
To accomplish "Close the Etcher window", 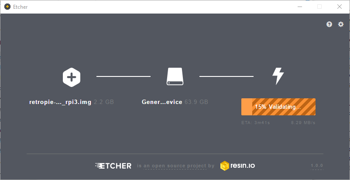I will point(340,7).
